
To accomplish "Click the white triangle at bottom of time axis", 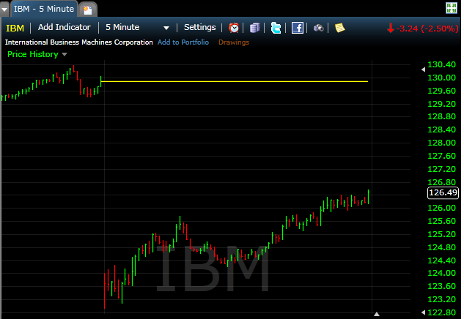I will click(377, 314).
